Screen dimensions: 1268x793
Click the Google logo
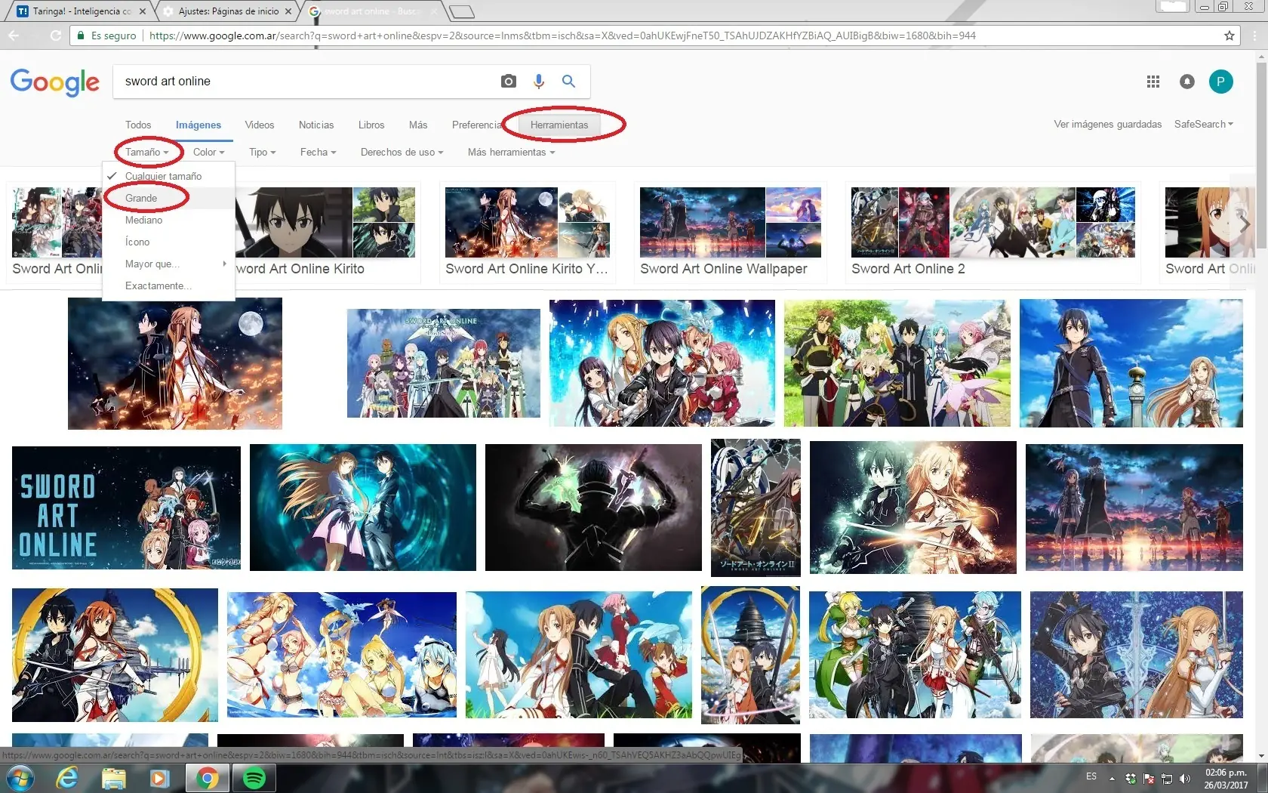pos(55,82)
